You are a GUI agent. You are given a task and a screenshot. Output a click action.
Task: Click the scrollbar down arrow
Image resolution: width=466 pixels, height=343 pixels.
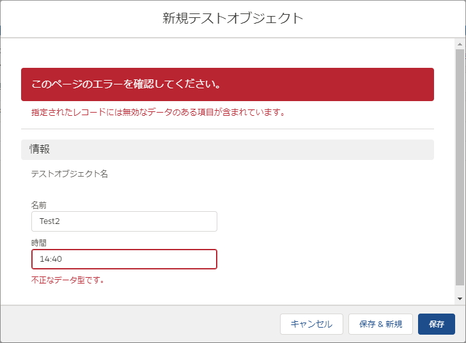460,299
